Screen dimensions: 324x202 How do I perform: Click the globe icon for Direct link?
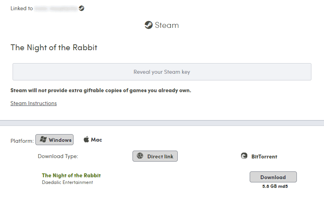(140, 156)
